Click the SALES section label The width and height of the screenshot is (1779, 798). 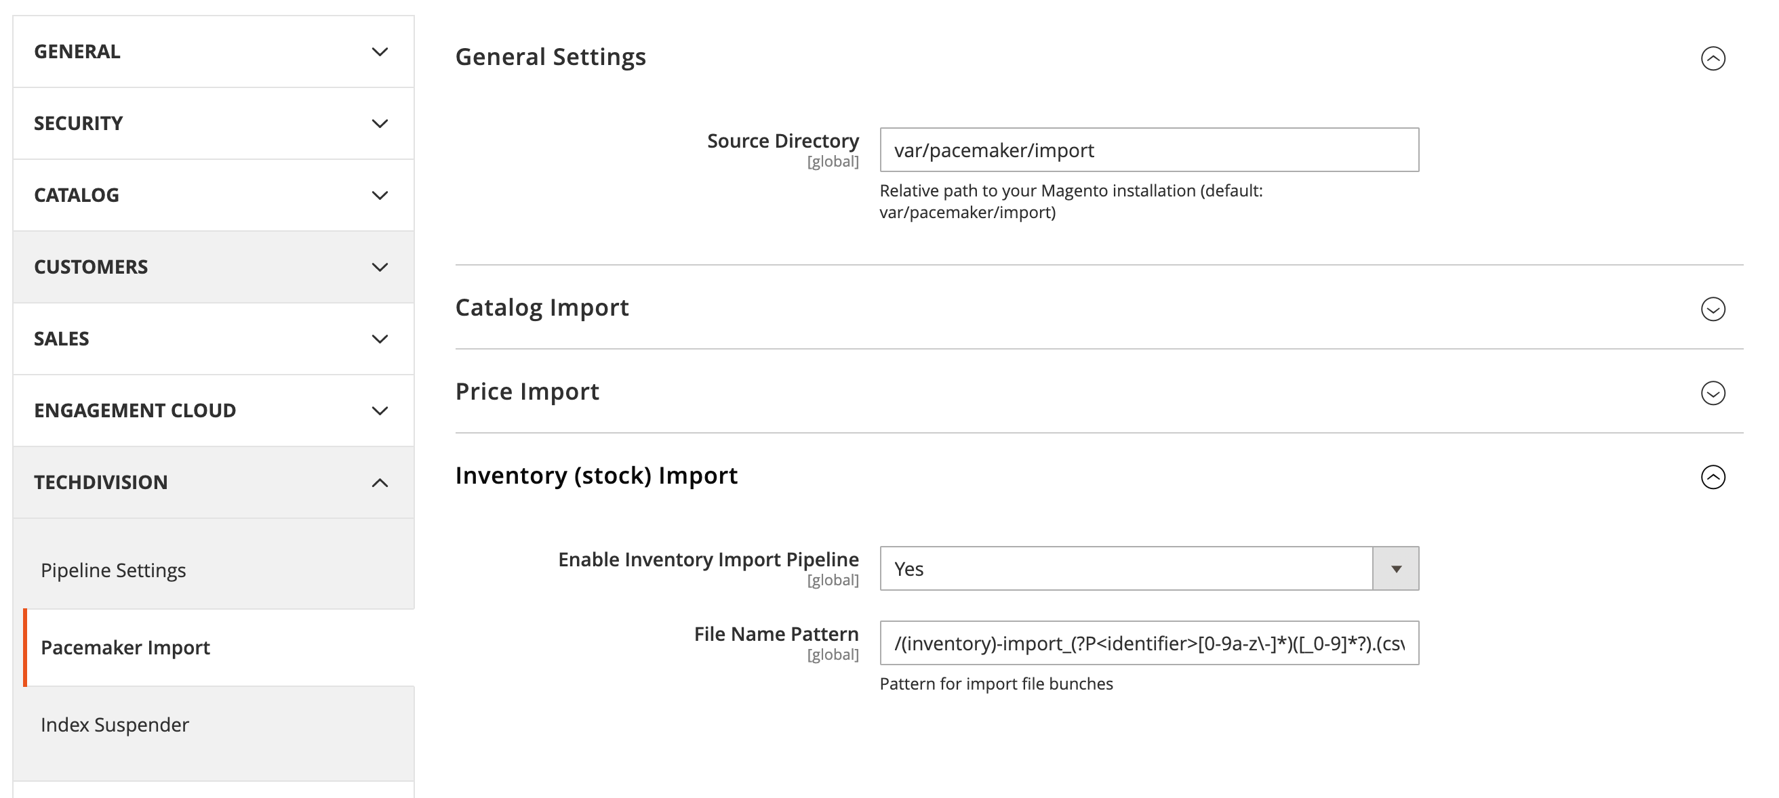point(62,339)
